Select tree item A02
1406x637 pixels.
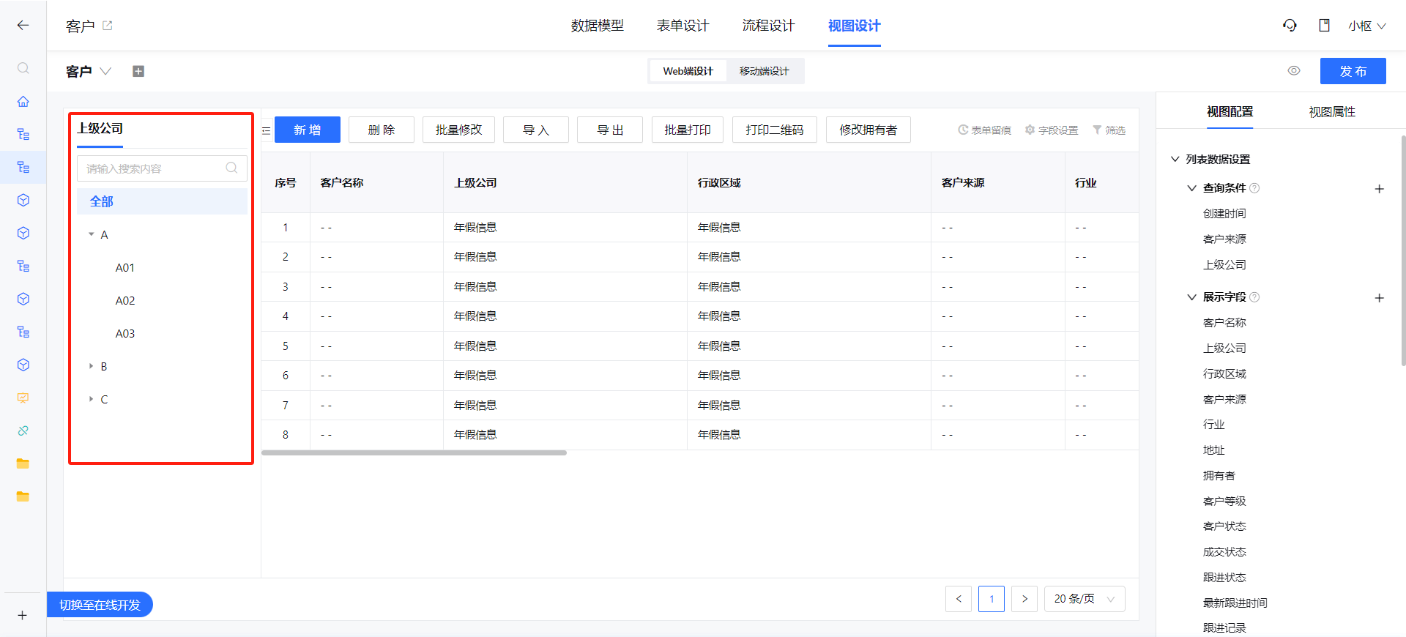click(125, 300)
